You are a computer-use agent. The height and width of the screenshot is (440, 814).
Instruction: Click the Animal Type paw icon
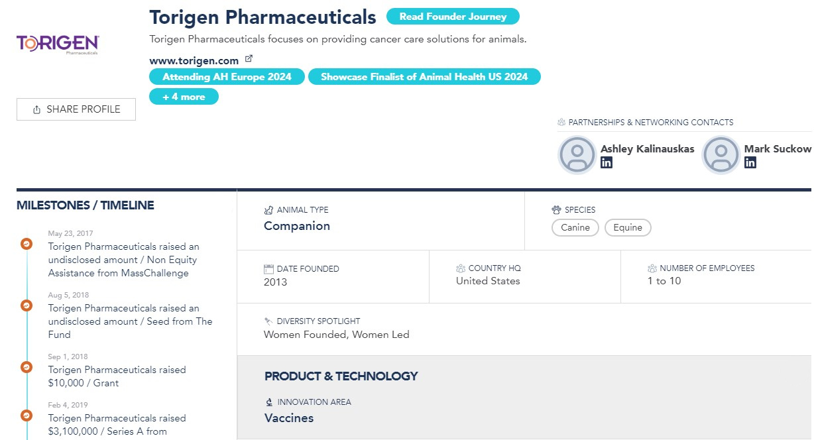[x=268, y=210]
